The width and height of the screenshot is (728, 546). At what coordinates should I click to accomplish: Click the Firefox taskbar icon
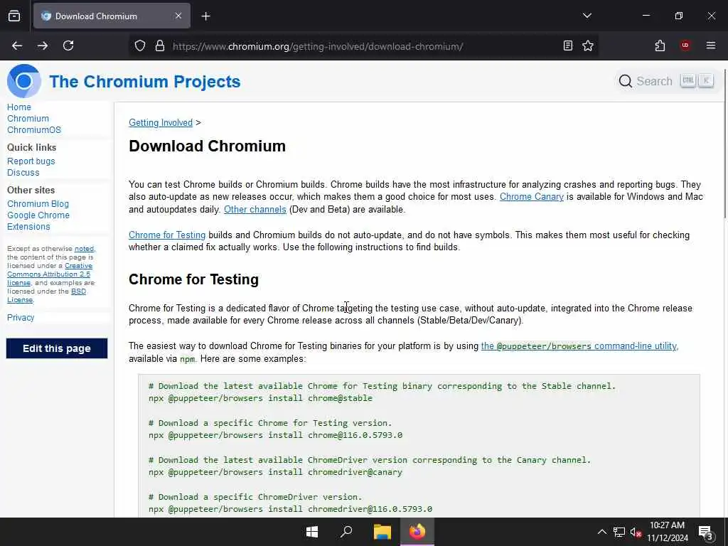click(x=417, y=532)
